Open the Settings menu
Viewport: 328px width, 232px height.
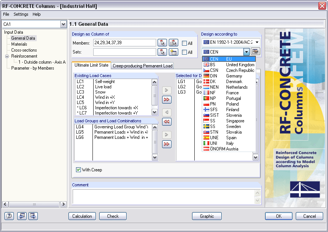point(21,14)
